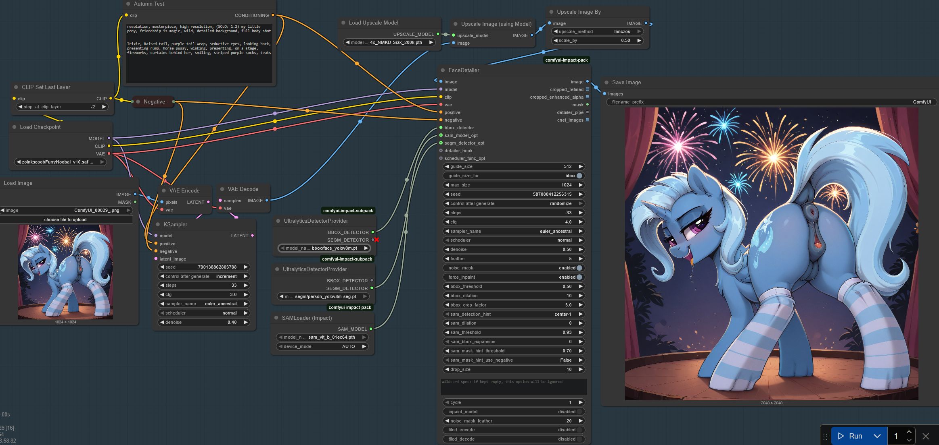The width and height of the screenshot is (939, 445).
Task: Collapse the Upscale Image (using Model) node dot
Action: tap(456, 24)
